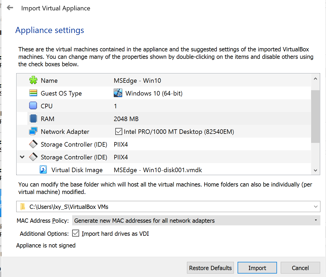Click the Cancel button
Screen dimensions: 326x277
(x=300, y=268)
